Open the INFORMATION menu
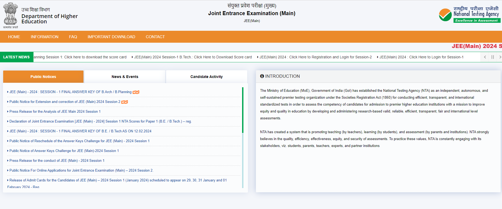 point(45,37)
